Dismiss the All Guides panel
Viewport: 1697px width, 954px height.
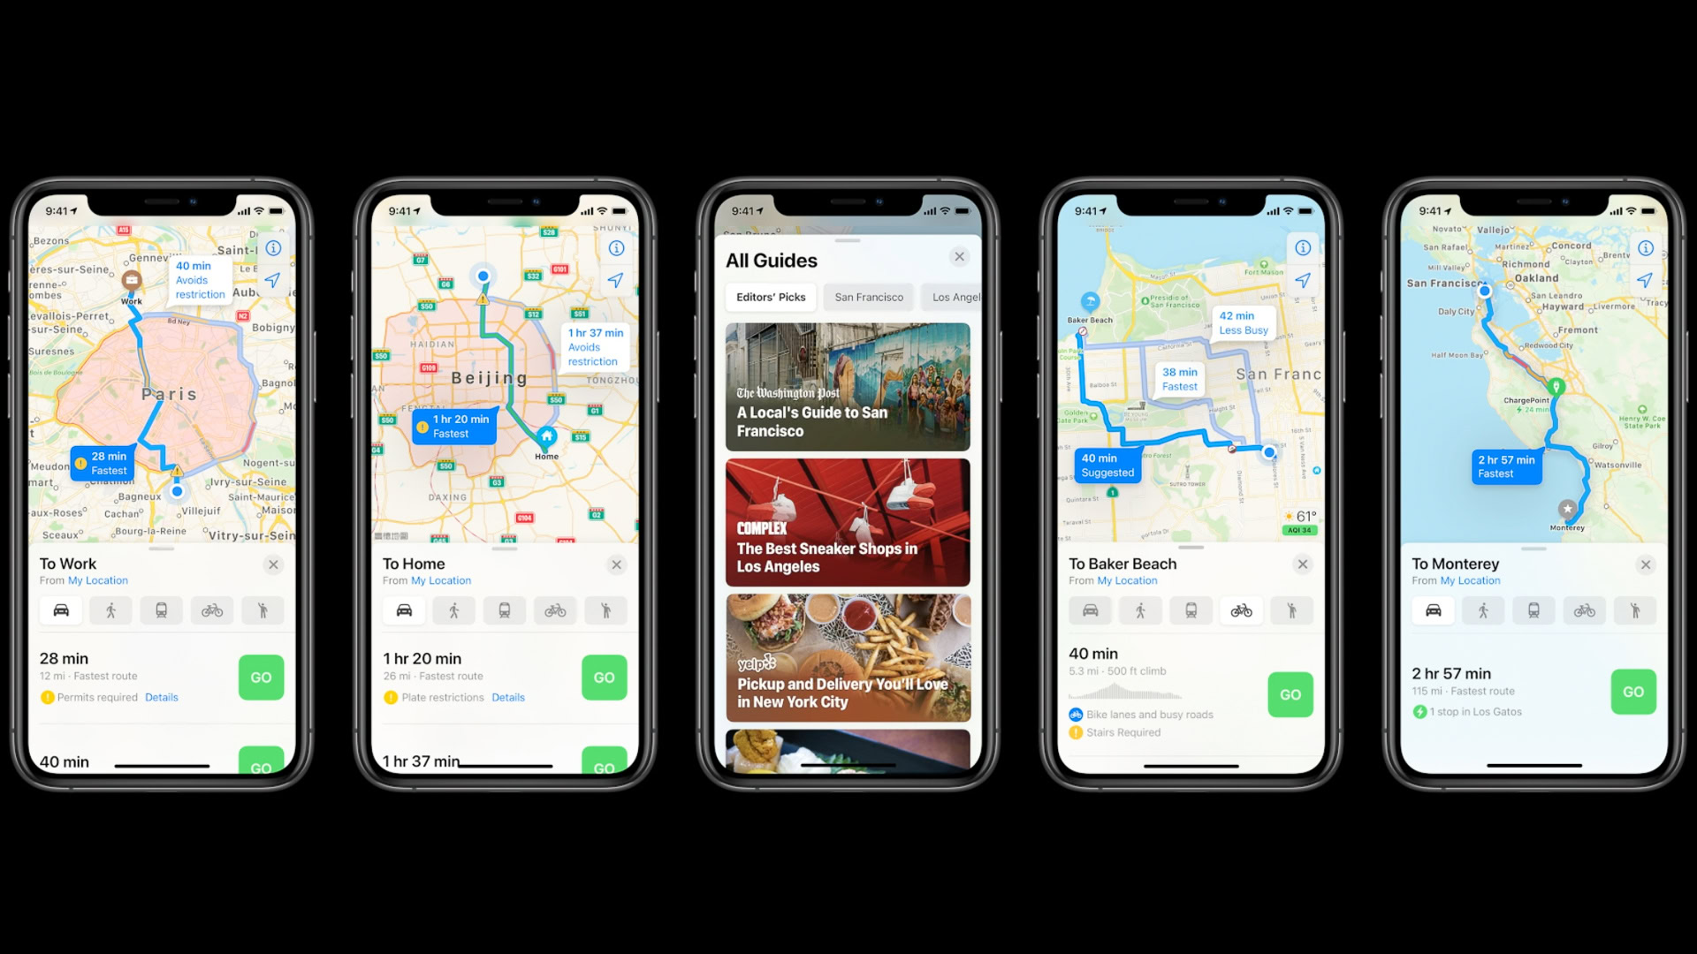pyautogui.click(x=959, y=255)
